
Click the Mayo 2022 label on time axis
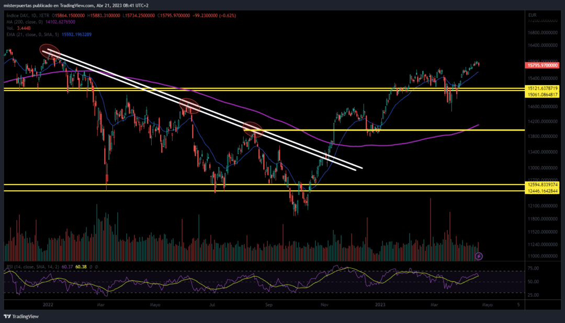click(x=155, y=304)
